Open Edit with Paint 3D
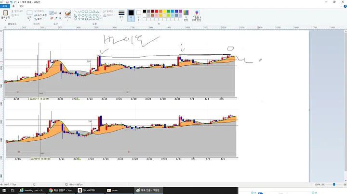This screenshot has height=194, width=347. pos(197,15)
